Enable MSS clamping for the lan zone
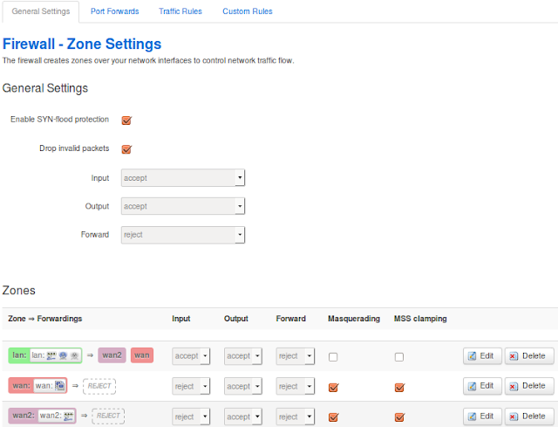 [x=399, y=357]
